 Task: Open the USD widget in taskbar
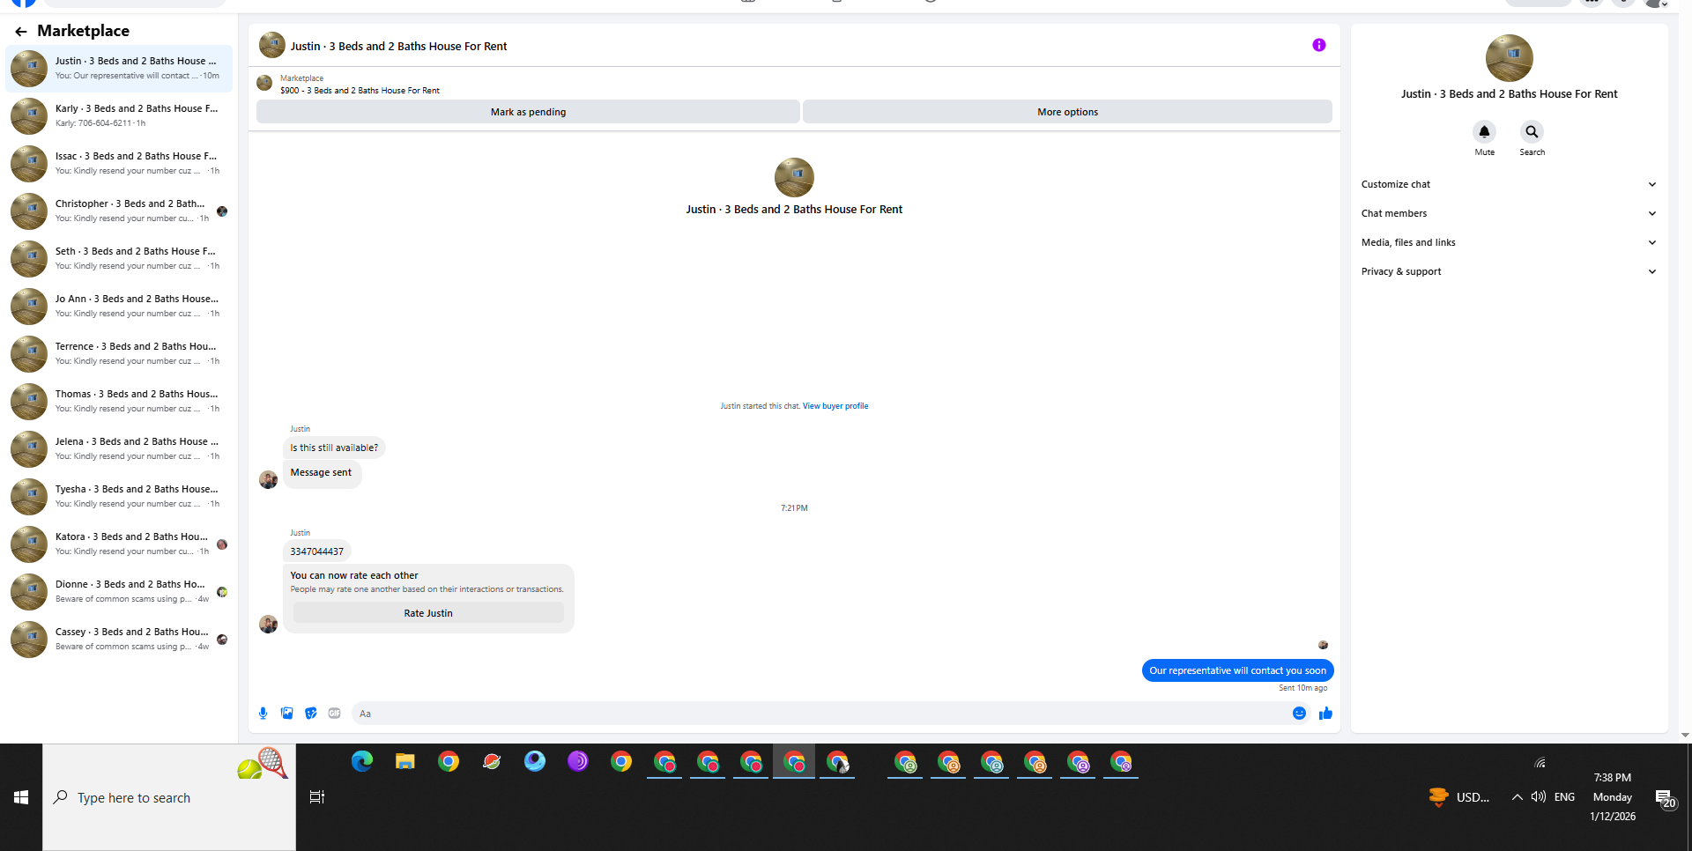coord(1458,797)
